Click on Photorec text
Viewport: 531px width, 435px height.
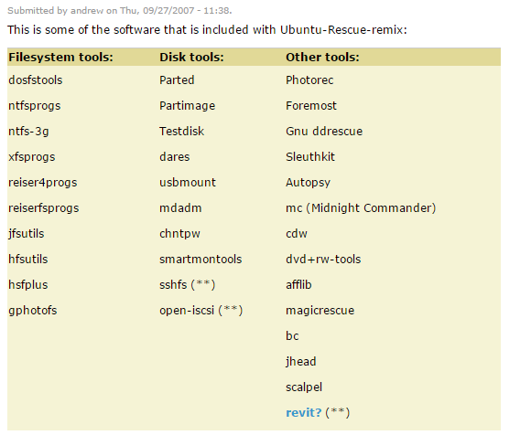[x=309, y=80]
